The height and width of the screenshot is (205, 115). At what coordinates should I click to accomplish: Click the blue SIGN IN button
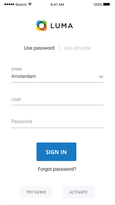(56, 152)
